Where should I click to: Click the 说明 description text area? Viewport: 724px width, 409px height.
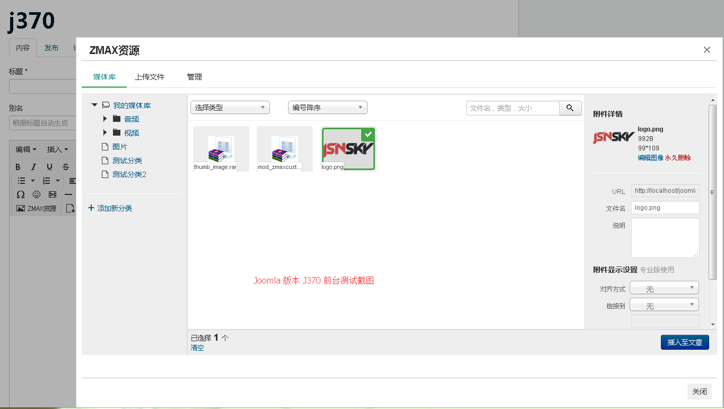665,238
